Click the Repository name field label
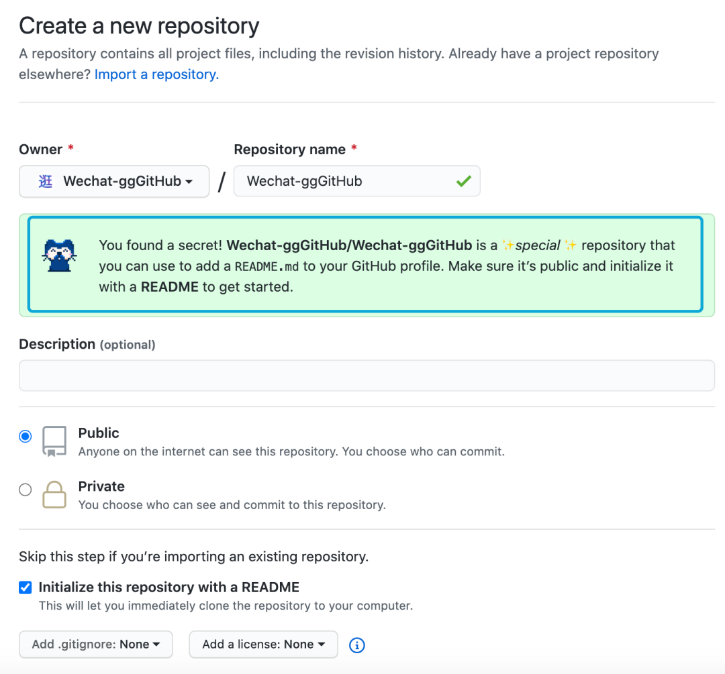 click(x=290, y=149)
